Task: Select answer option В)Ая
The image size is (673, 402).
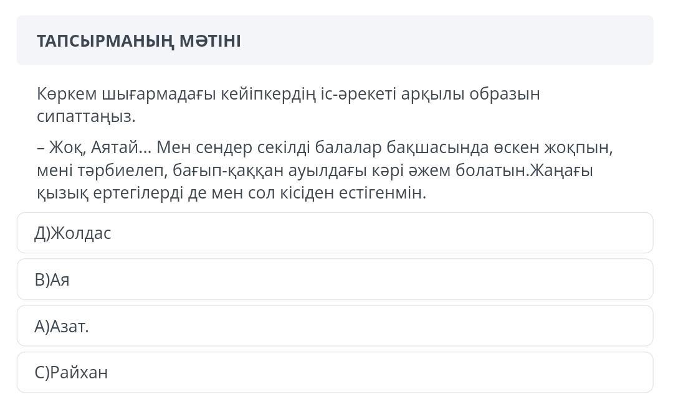Action: [335, 279]
